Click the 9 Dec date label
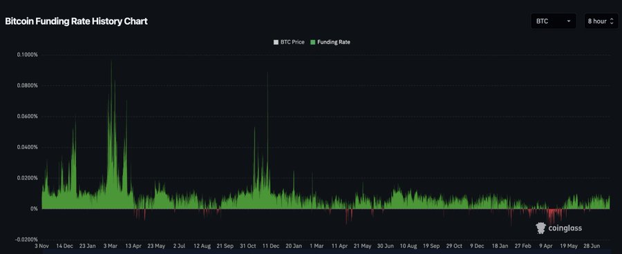Screen dimensions: 622x254 pyautogui.click(x=477, y=246)
